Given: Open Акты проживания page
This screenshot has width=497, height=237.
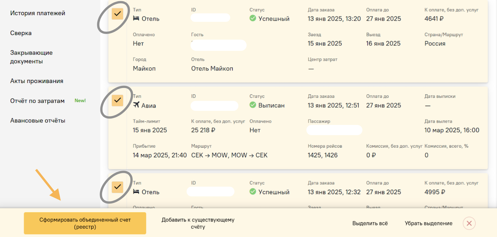Looking at the screenshot, I should pos(37,81).
